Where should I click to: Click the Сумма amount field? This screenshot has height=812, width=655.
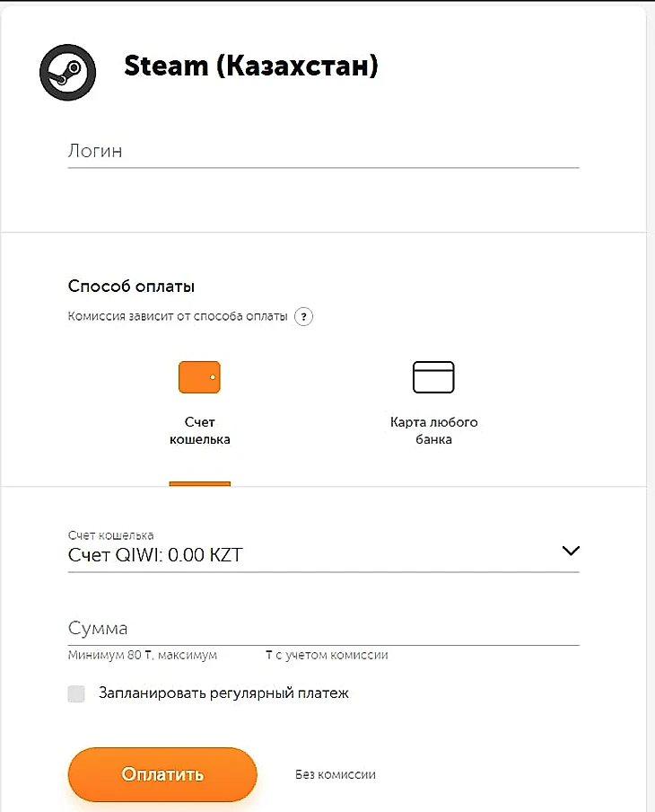tap(323, 628)
